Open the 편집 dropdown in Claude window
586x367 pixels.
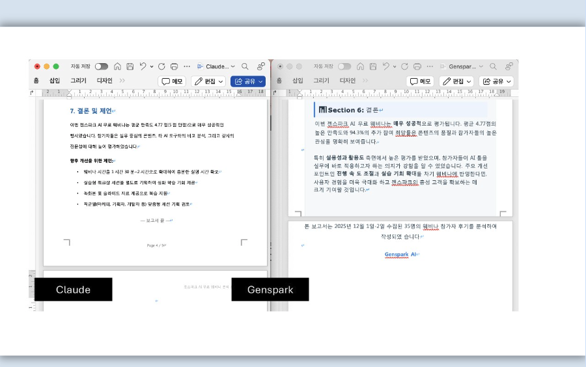pos(209,81)
